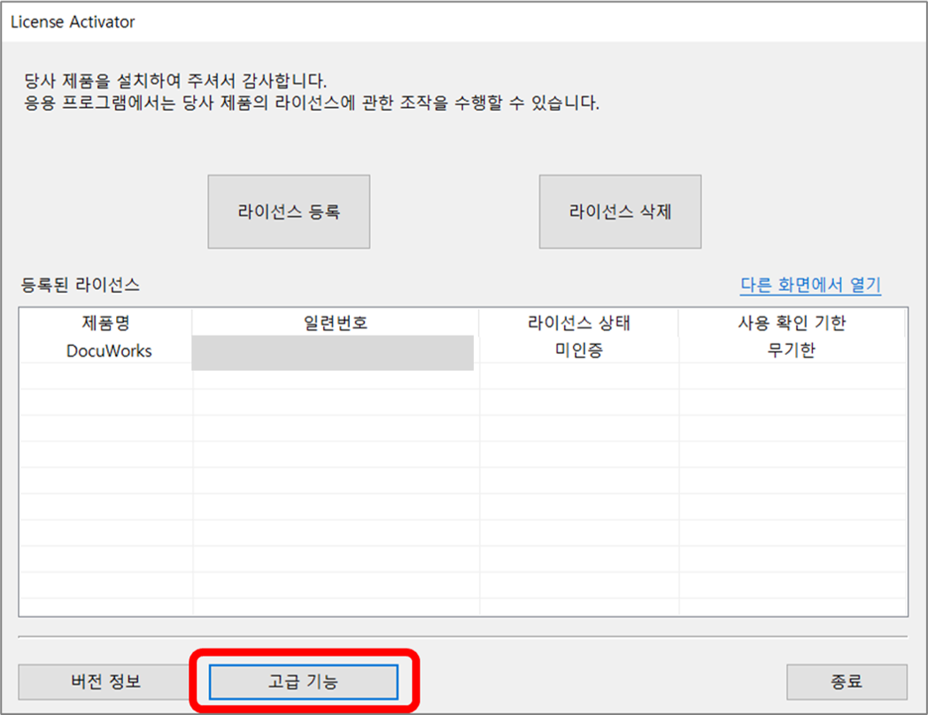Select the 미인증 license status cell
Screen dimensions: 928x715
[x=579, y=350]
